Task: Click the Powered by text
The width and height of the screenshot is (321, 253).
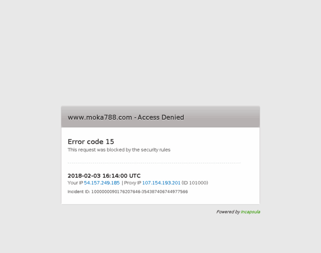Action: [x=228, y=212]
